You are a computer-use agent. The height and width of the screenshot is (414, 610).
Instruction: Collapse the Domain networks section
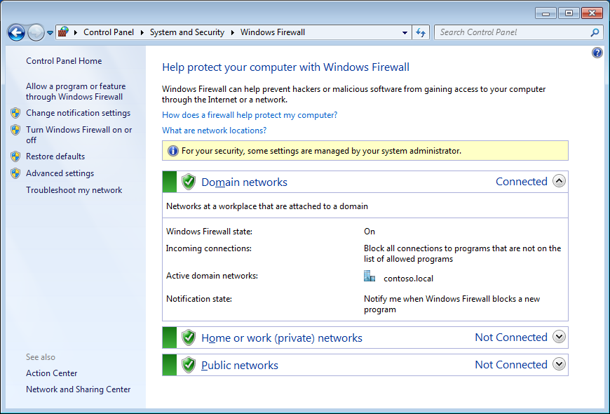559,181
